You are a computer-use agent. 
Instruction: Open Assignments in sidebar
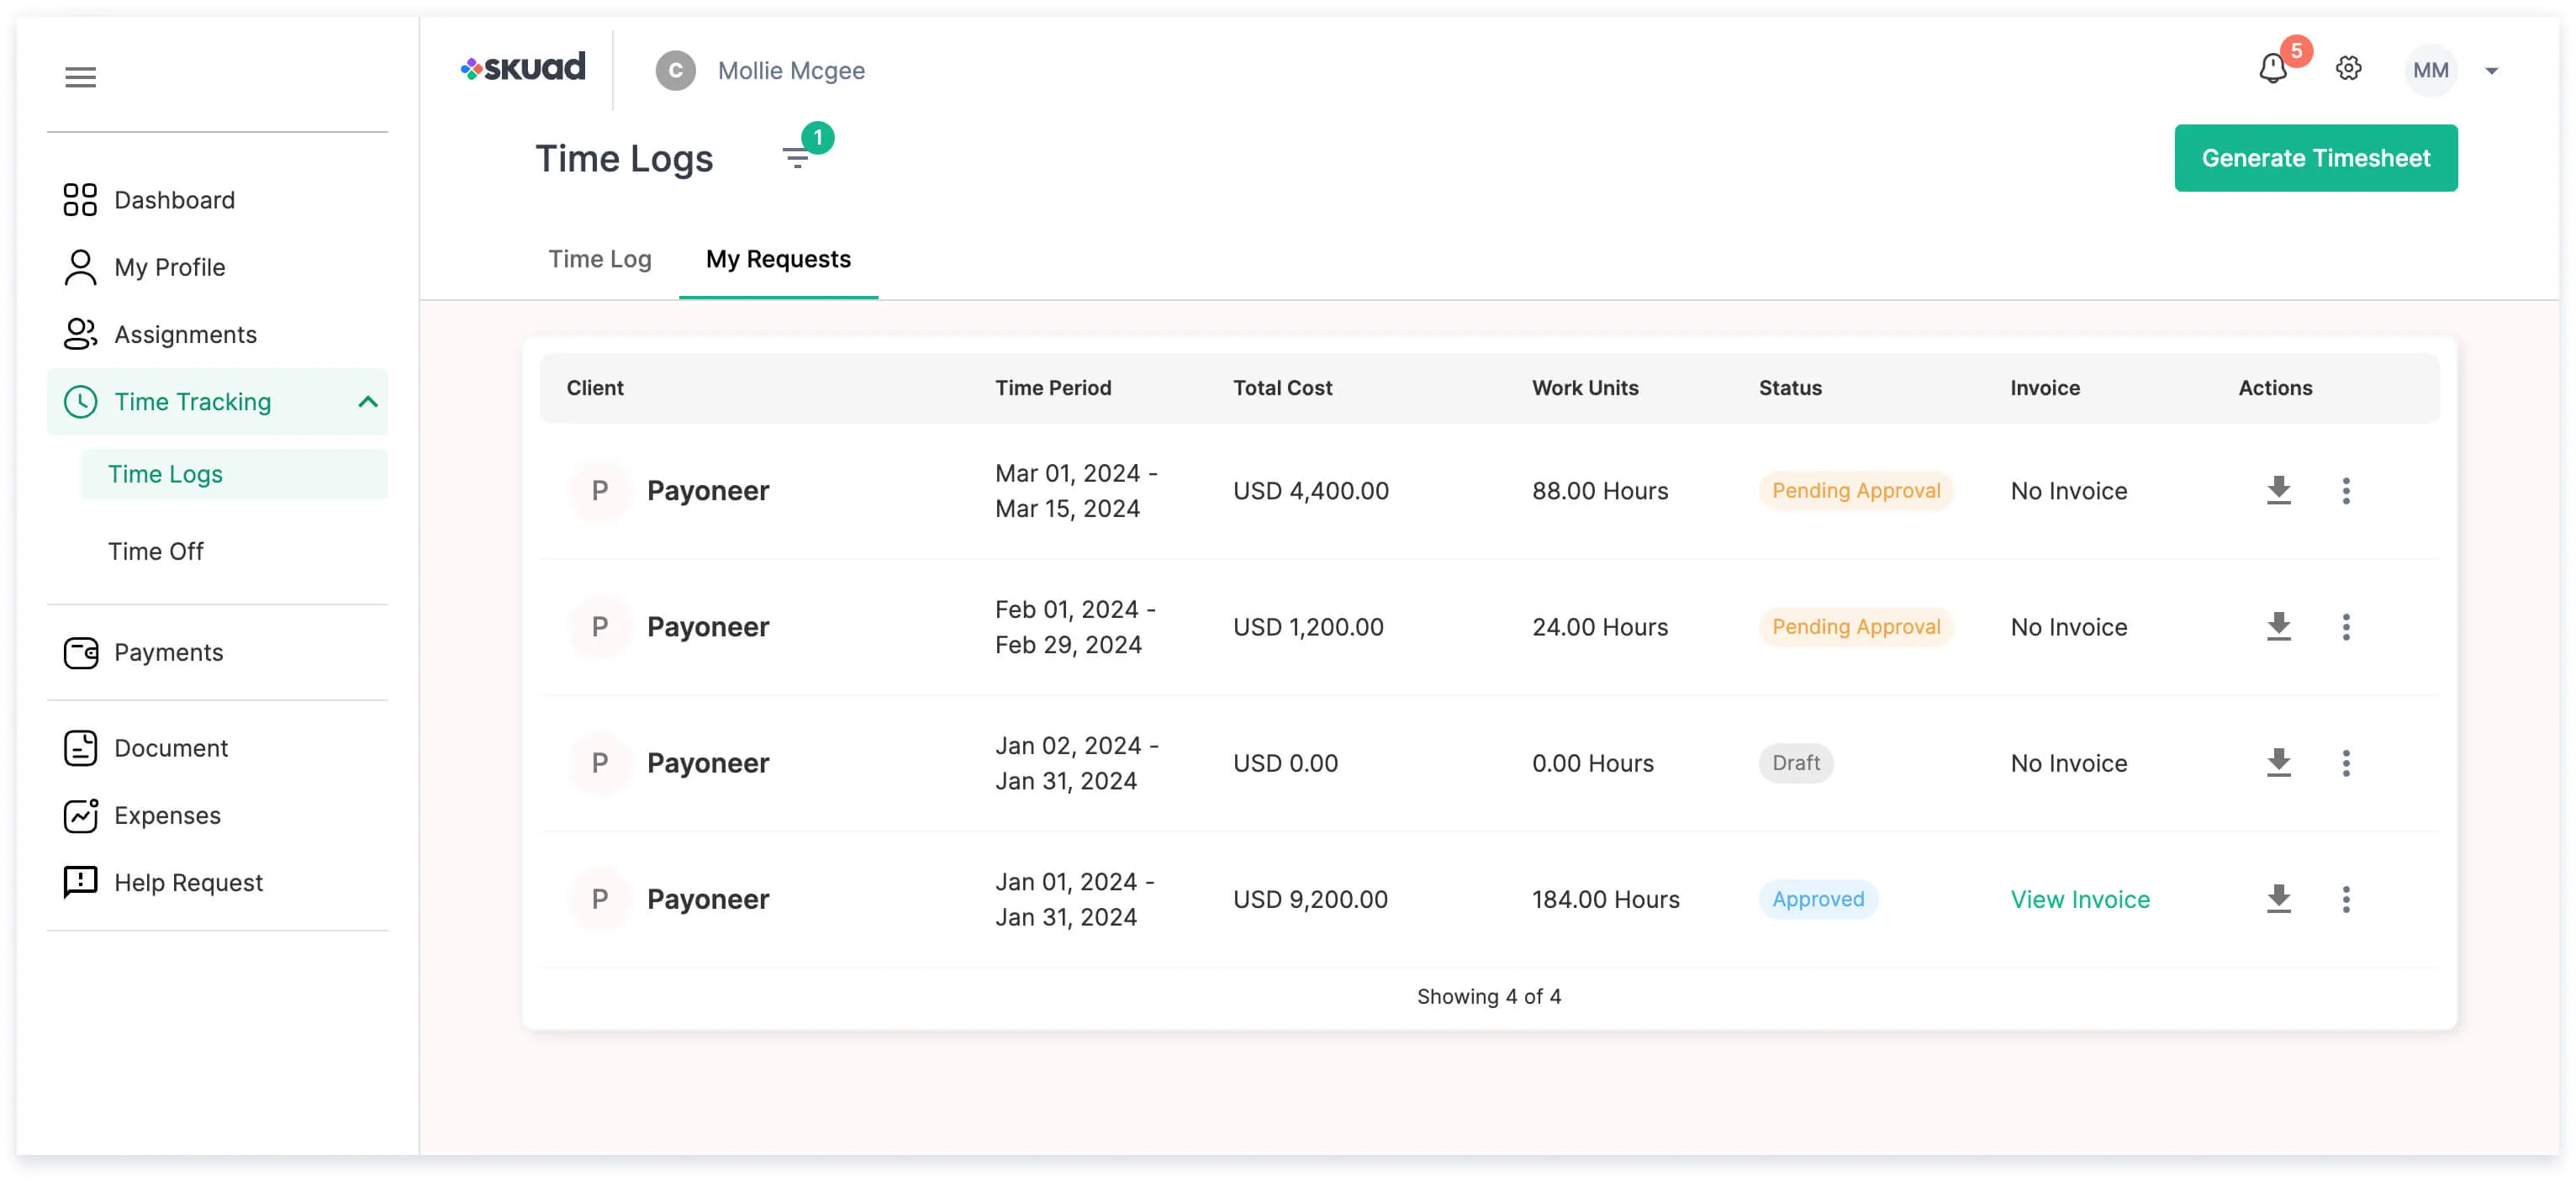point(185,334)
